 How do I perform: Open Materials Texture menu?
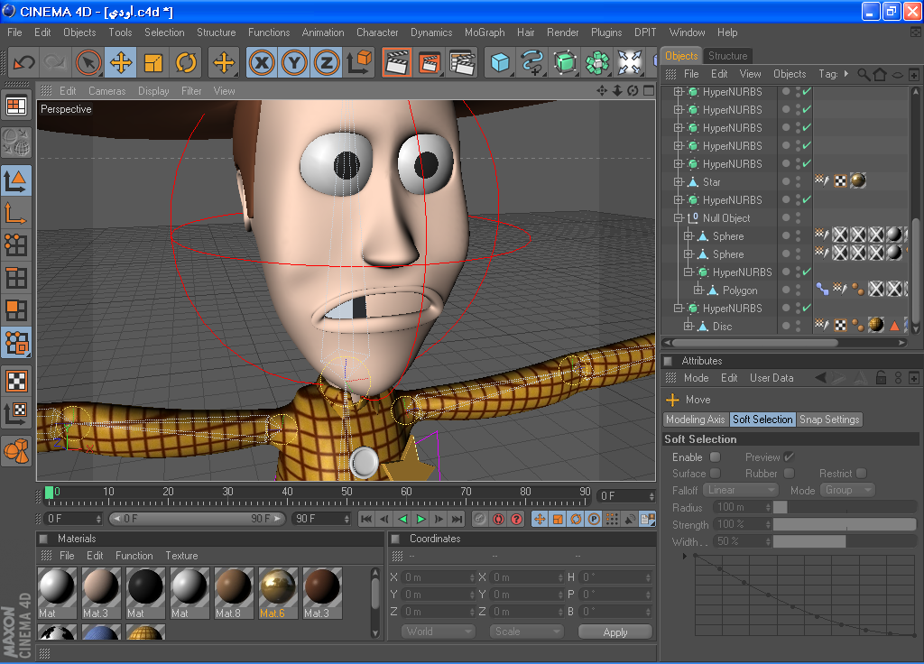coord(181,556)
